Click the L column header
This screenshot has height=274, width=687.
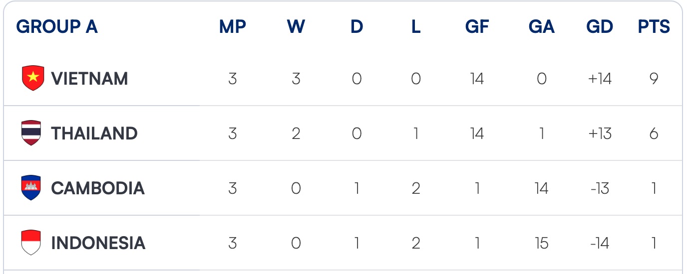click(416, 27)
